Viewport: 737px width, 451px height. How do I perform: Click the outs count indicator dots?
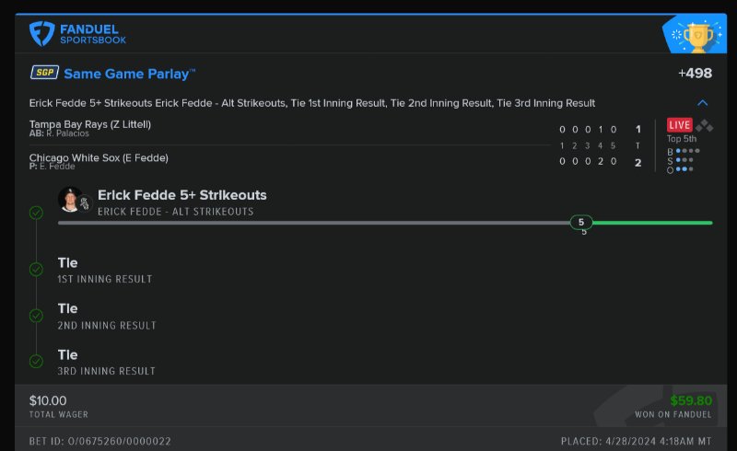684,169
